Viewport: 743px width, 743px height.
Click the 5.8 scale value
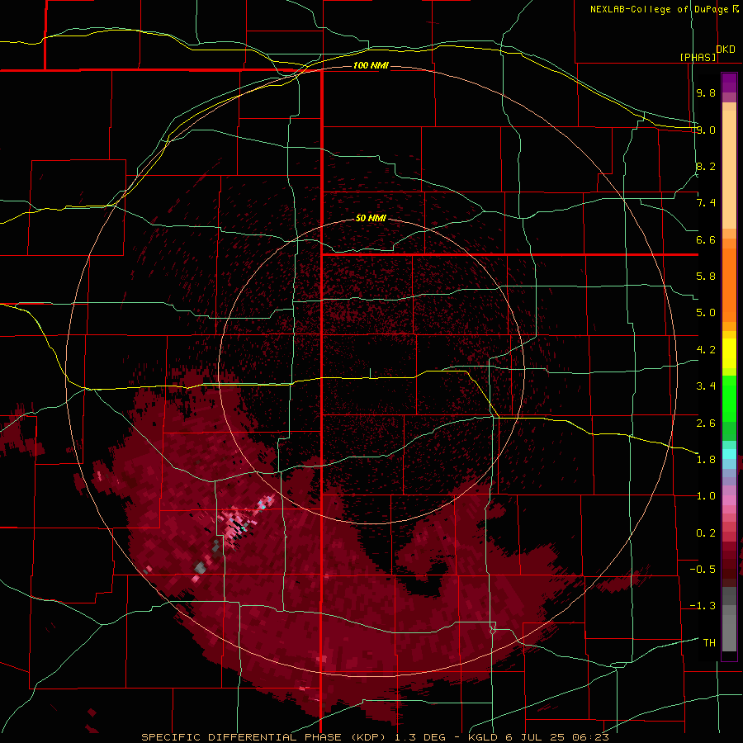pyautogui.click(x=706, y=277)
